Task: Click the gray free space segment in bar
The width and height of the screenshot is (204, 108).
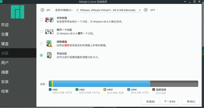Action: [174, 84]
